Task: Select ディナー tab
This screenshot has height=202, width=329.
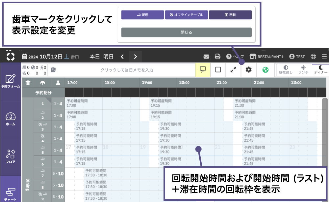Action: [320, 70]
